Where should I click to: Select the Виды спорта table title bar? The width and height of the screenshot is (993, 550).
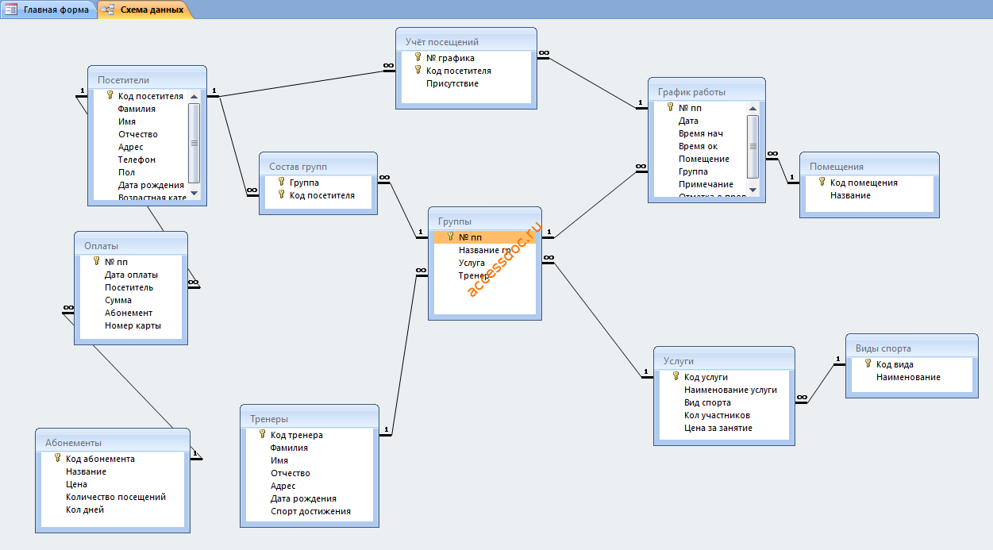[x=911, y=348]
